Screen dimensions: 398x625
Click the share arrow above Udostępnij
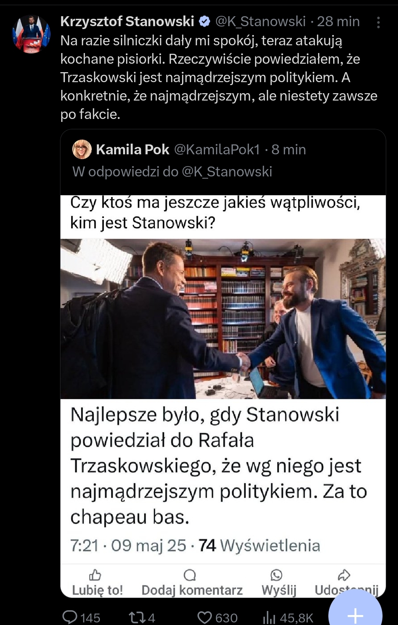(x=344, y=575)
